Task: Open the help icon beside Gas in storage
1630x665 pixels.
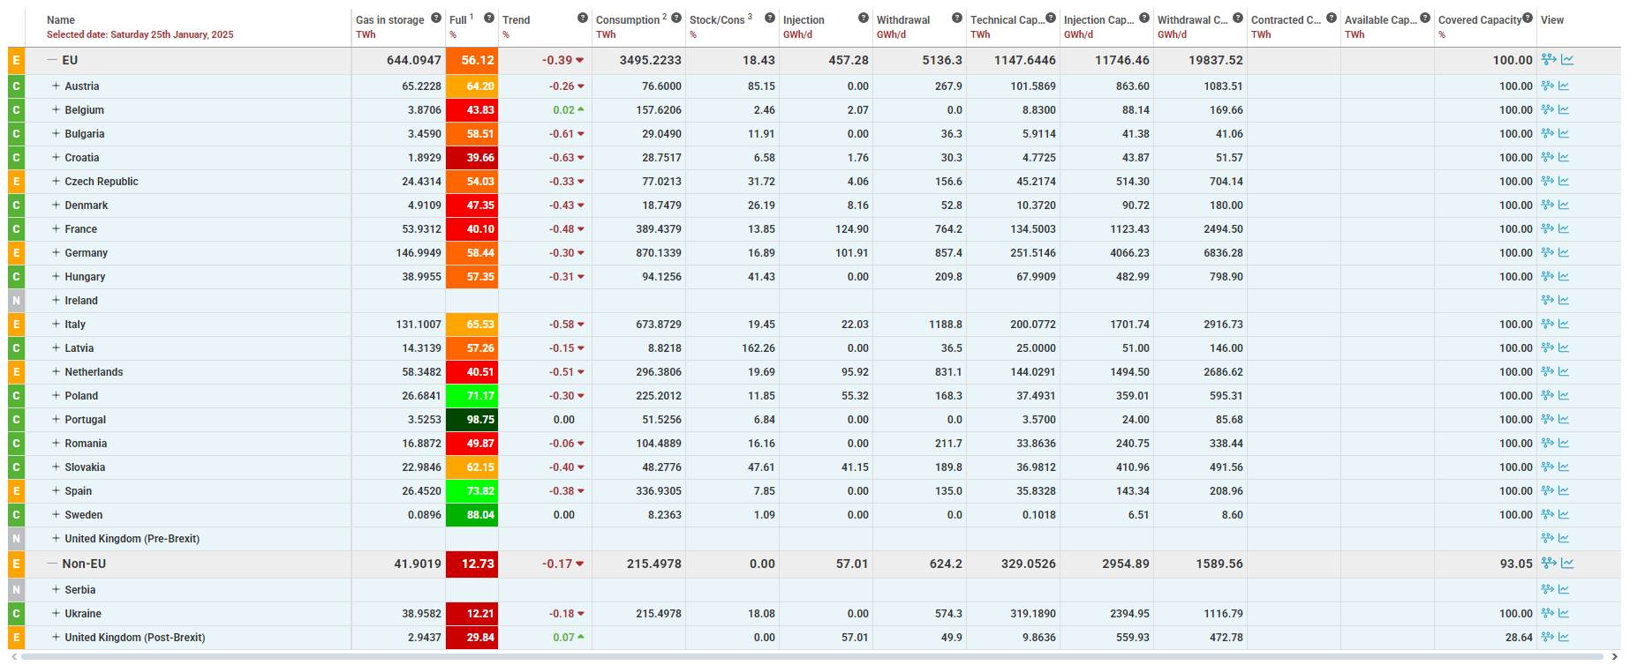Action: click(x=436, y=18)
